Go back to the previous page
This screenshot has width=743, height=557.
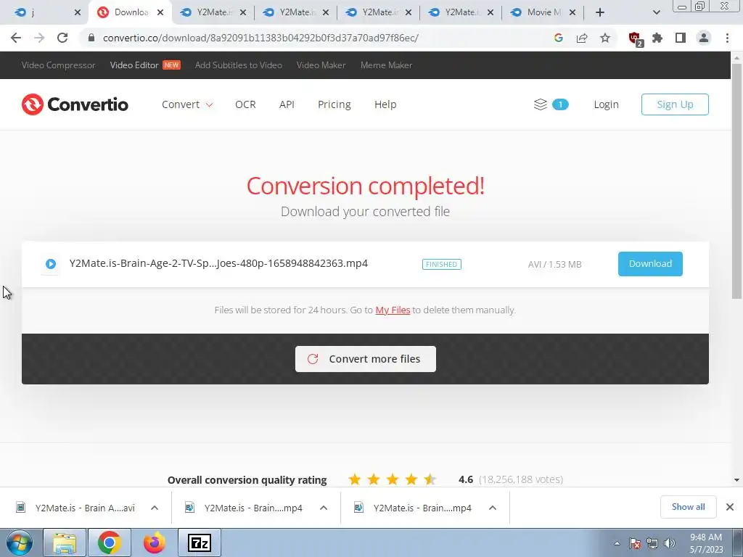pos(16,38)
